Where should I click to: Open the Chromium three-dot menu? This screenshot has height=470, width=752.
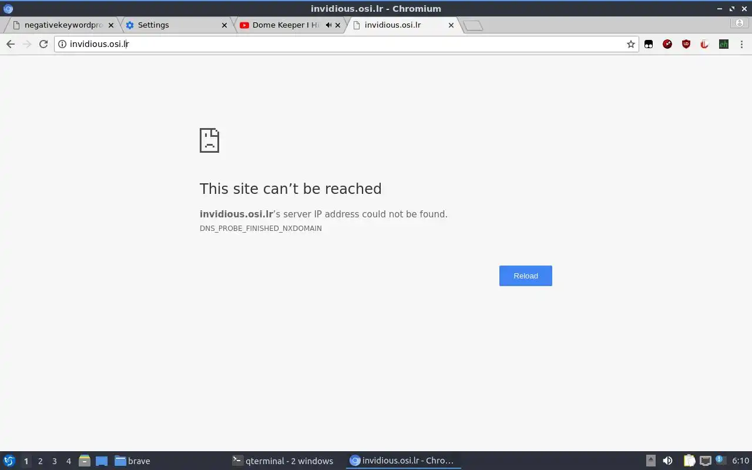pos(741,44)
